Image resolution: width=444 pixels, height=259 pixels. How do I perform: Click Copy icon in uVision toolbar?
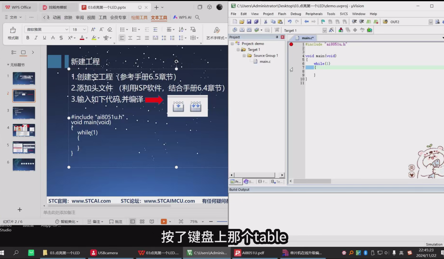pos(273,22)
